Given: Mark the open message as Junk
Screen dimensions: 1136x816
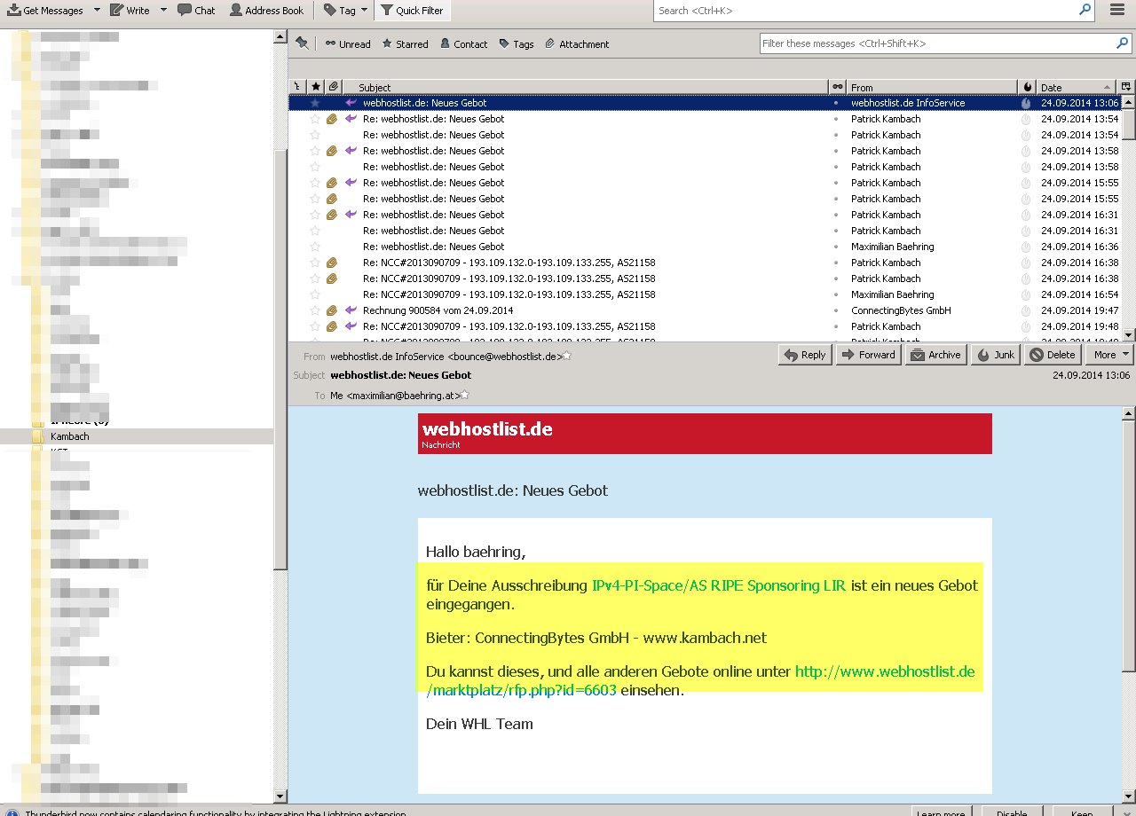Looking at the screenshot, I should 995,355.
